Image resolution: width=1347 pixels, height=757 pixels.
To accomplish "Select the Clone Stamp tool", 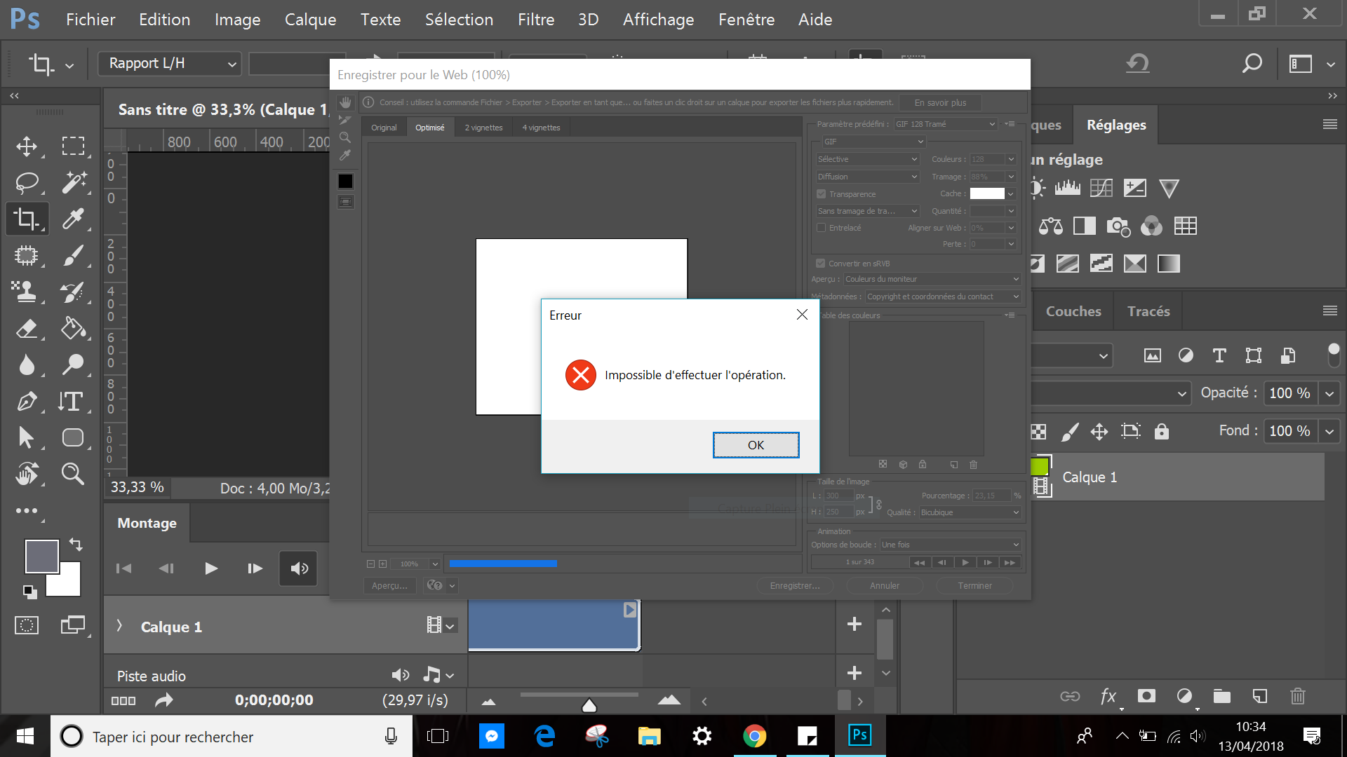I will tap(27, 292).
